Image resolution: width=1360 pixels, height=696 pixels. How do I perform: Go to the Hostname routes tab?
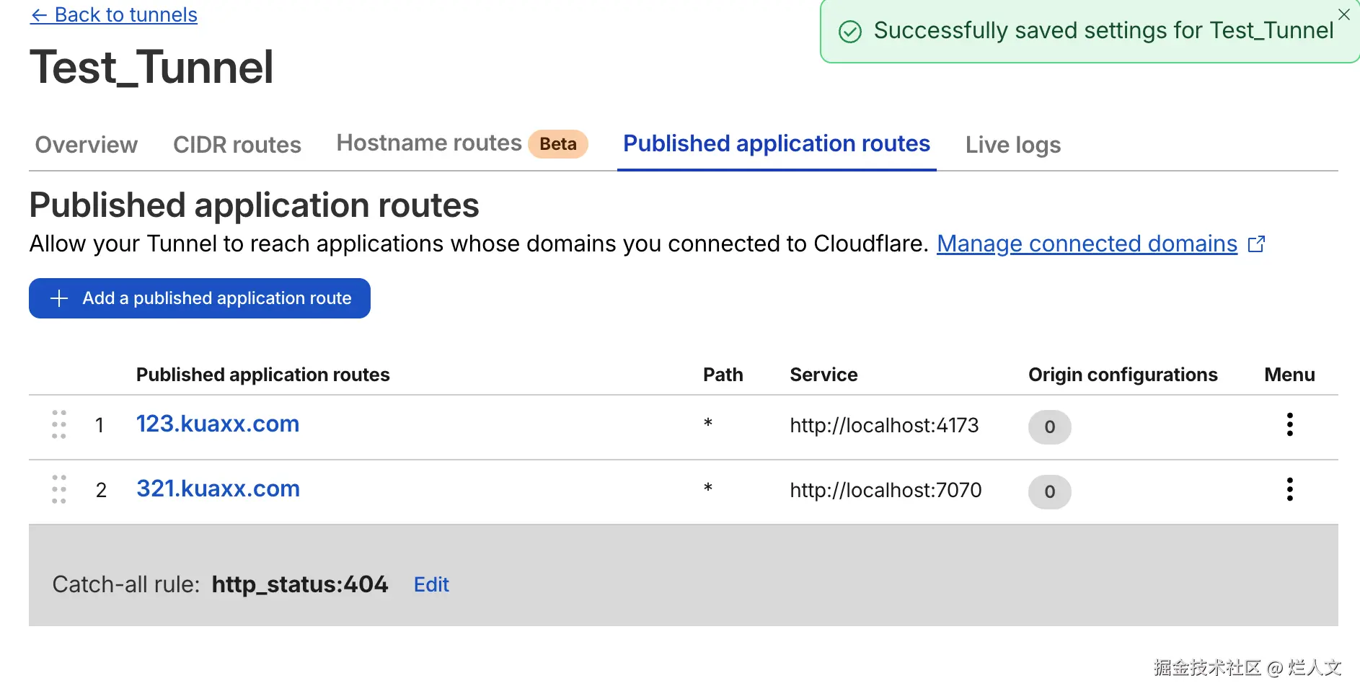pyautogui.click(x=429, y=143)
